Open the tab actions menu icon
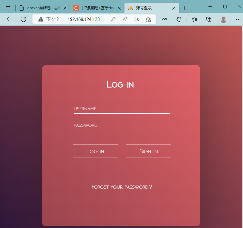 pos(8,8)
